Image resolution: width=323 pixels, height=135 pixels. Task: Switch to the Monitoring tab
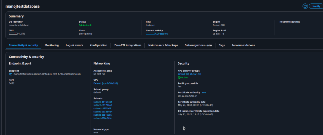pyautogui.click(x=52, y=45)
